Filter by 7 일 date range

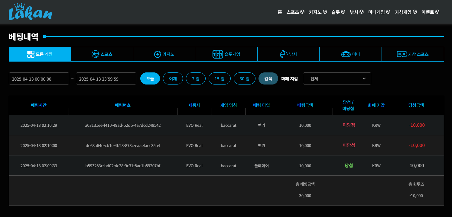point(196,78)
